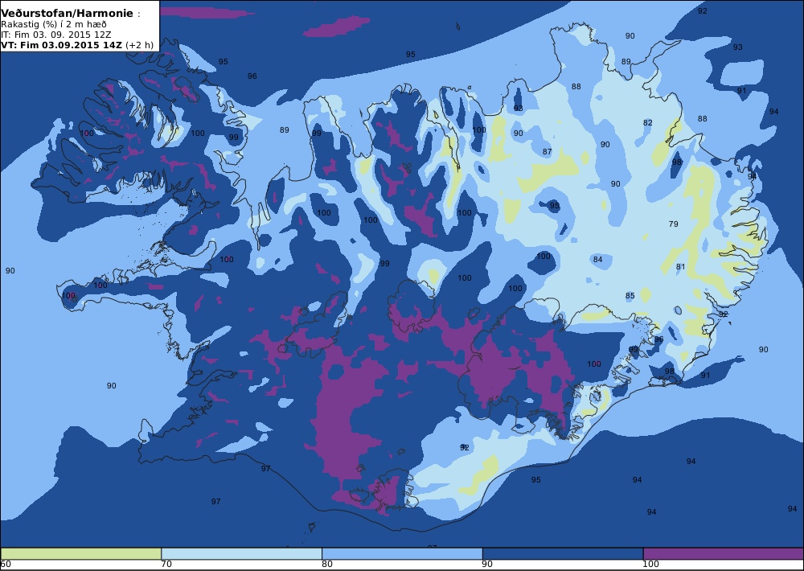
Task: Click the Veðurstofan/Harmonie title text
Action: (x=68, y=14)
